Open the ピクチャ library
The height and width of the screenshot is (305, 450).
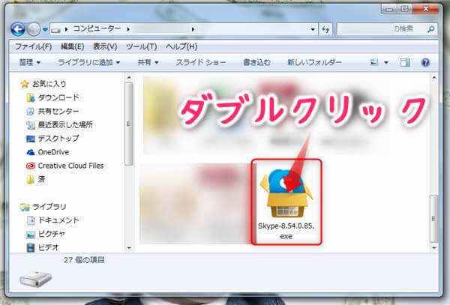pyautogui.click(x=52, y=234)
